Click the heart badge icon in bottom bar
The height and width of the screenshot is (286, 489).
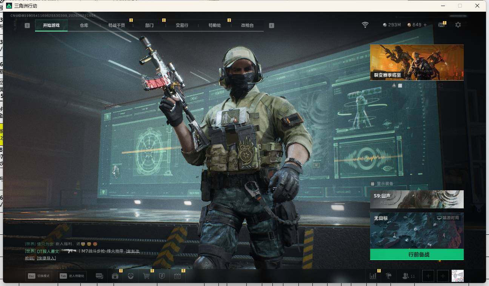click(131, 276)
